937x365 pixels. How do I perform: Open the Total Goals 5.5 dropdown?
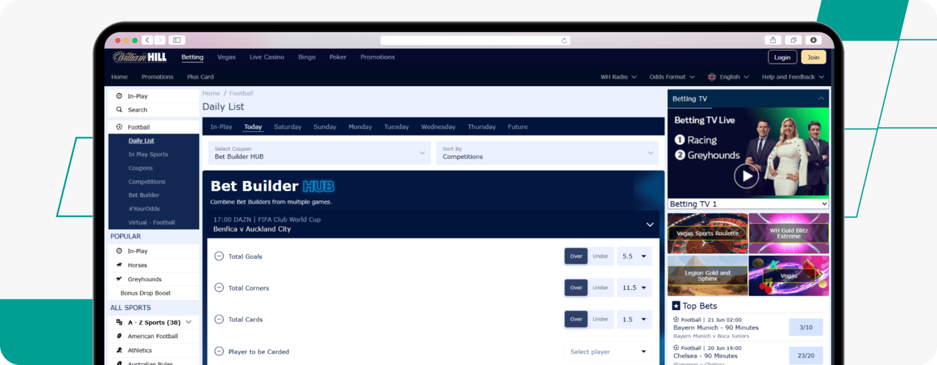635,256
